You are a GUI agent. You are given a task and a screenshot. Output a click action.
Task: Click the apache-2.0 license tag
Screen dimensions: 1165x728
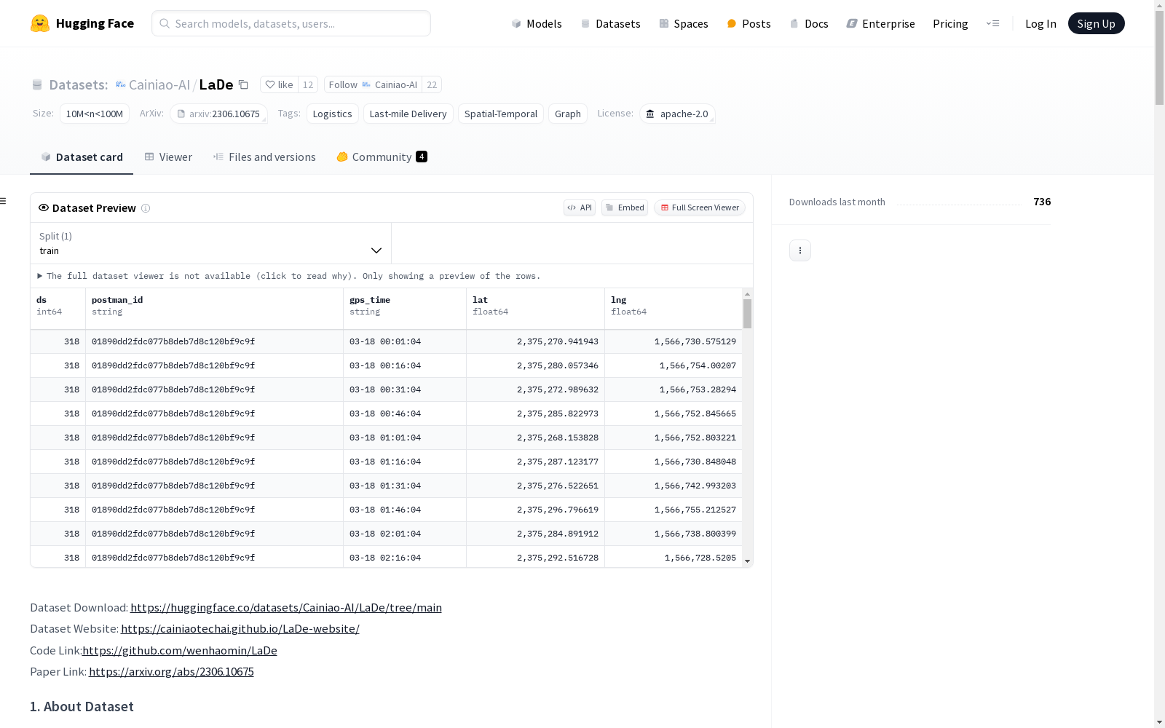[677, 114]
